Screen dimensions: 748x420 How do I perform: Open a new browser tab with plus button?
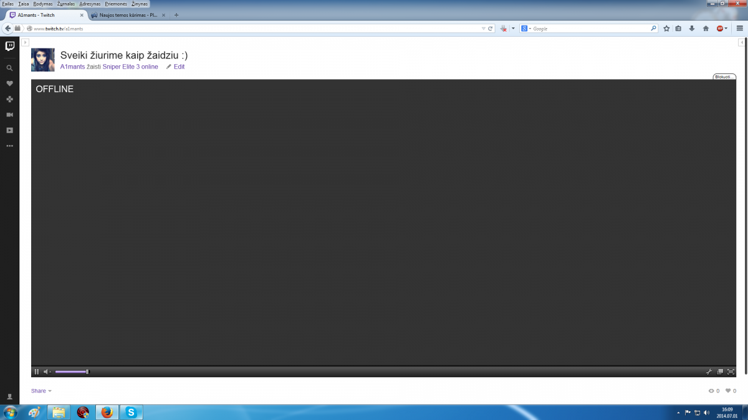(176, 15)
